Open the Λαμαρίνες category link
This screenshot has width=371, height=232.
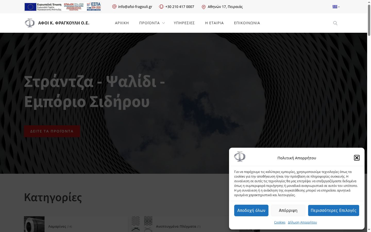coord(57,226)
